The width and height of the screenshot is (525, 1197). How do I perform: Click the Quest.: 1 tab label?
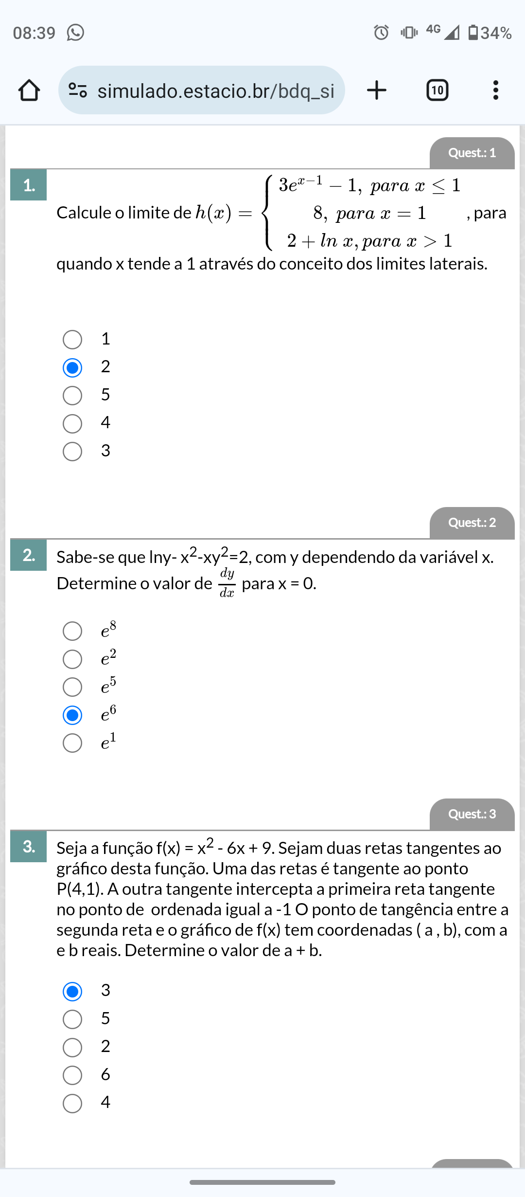(x=472, y=153)
